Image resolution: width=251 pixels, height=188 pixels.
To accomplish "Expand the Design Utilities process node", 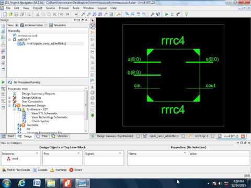I will click(9, 98).
